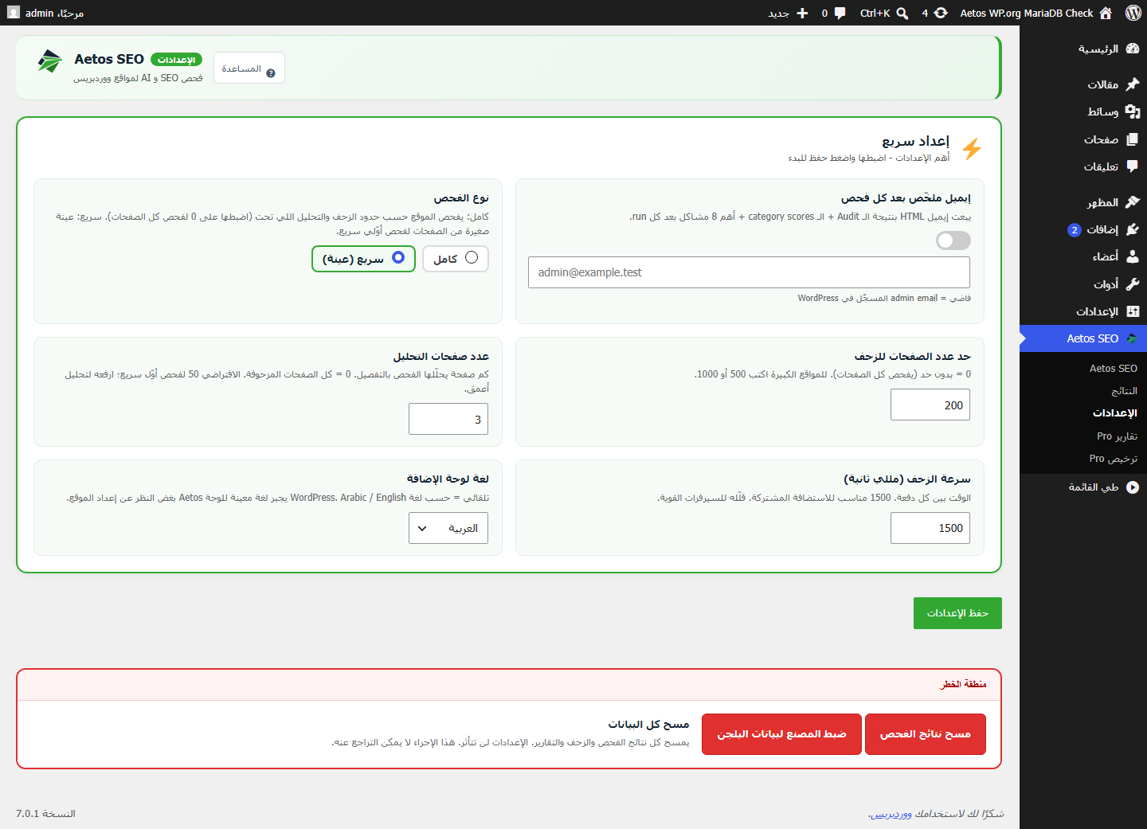Click the crawl page limit field 200

point(930,405)
